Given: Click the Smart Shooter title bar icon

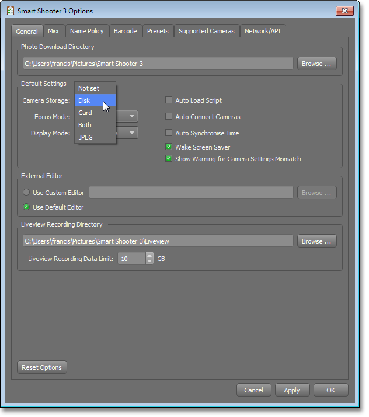Looking at the screenshot, I should click(x=9, y=11).
